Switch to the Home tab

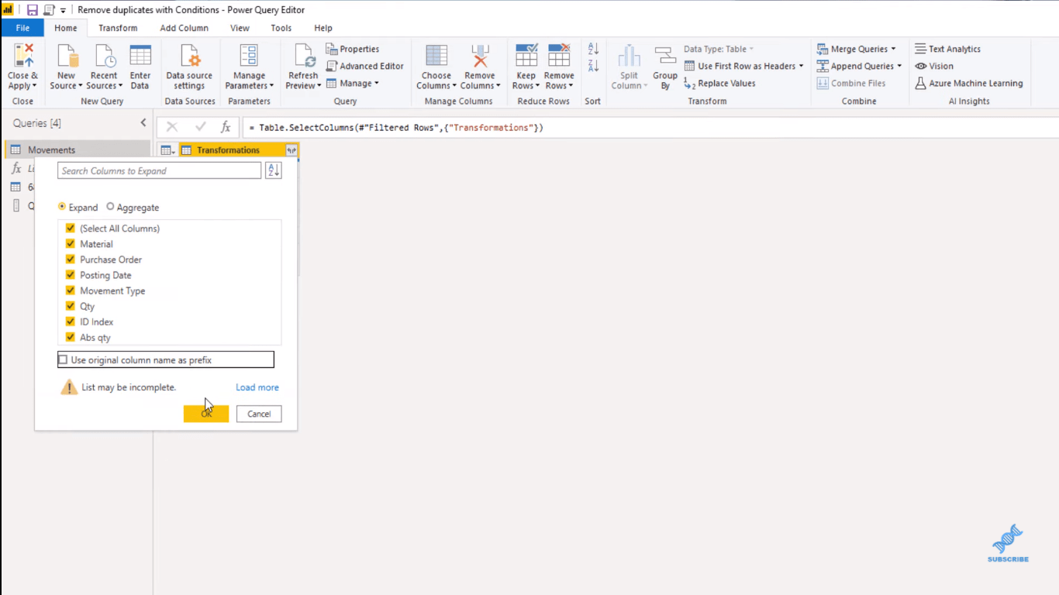point(66,28)
